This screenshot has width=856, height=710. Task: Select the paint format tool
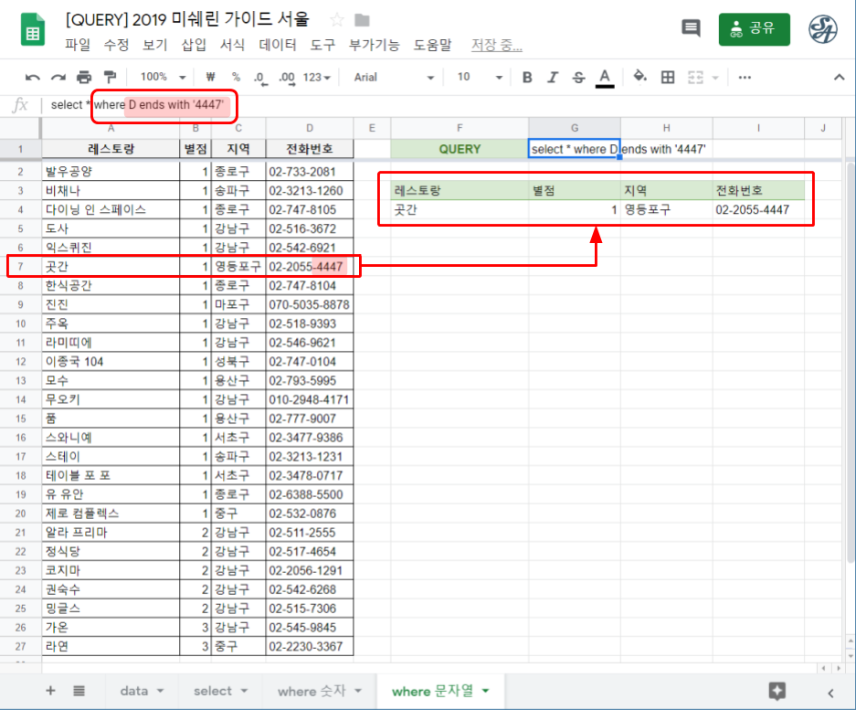(110, 78)
